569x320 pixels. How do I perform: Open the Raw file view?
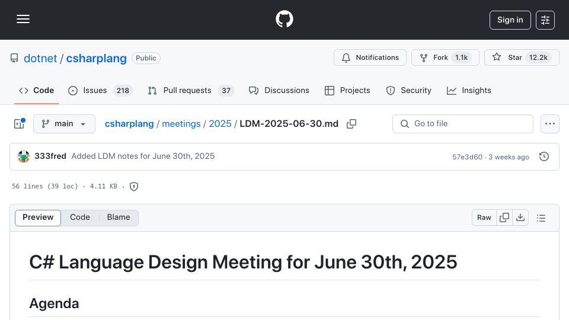pyautogui.click(x=484, y=217)
